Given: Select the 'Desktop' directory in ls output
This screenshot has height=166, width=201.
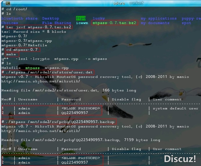Looking at the screenshot, I should click(x=51, y=18).
